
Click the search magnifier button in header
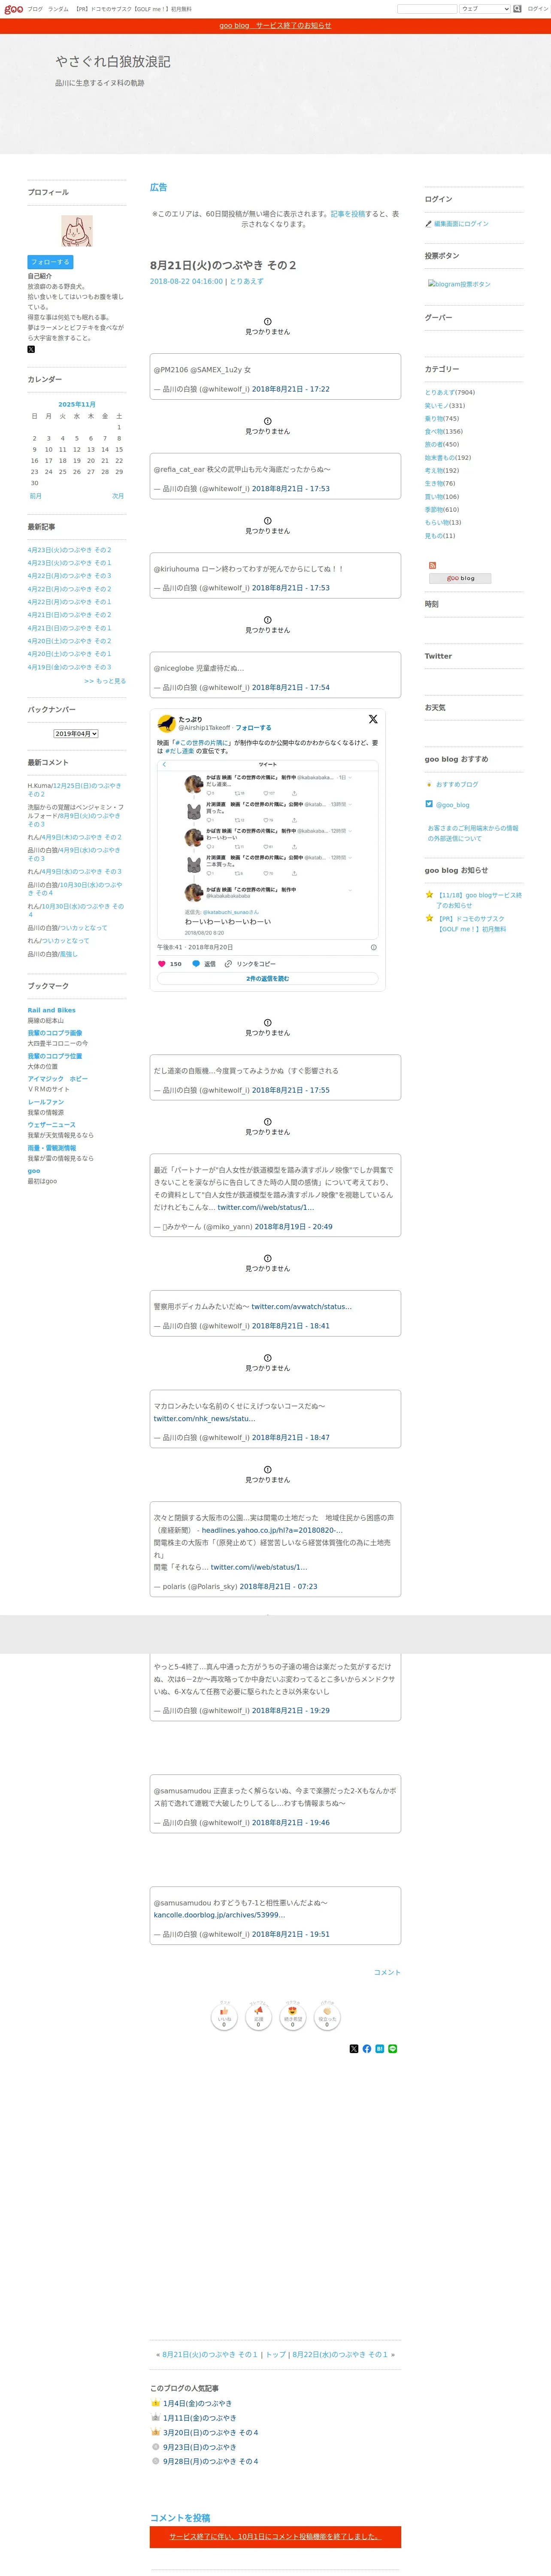coord(518,9)
